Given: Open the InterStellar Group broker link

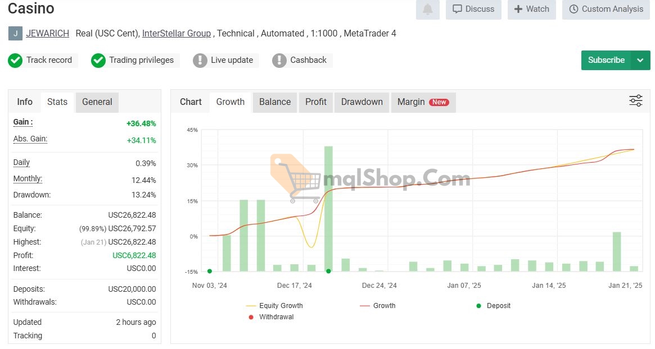Looking at the screenshot, I should point(177,34).
